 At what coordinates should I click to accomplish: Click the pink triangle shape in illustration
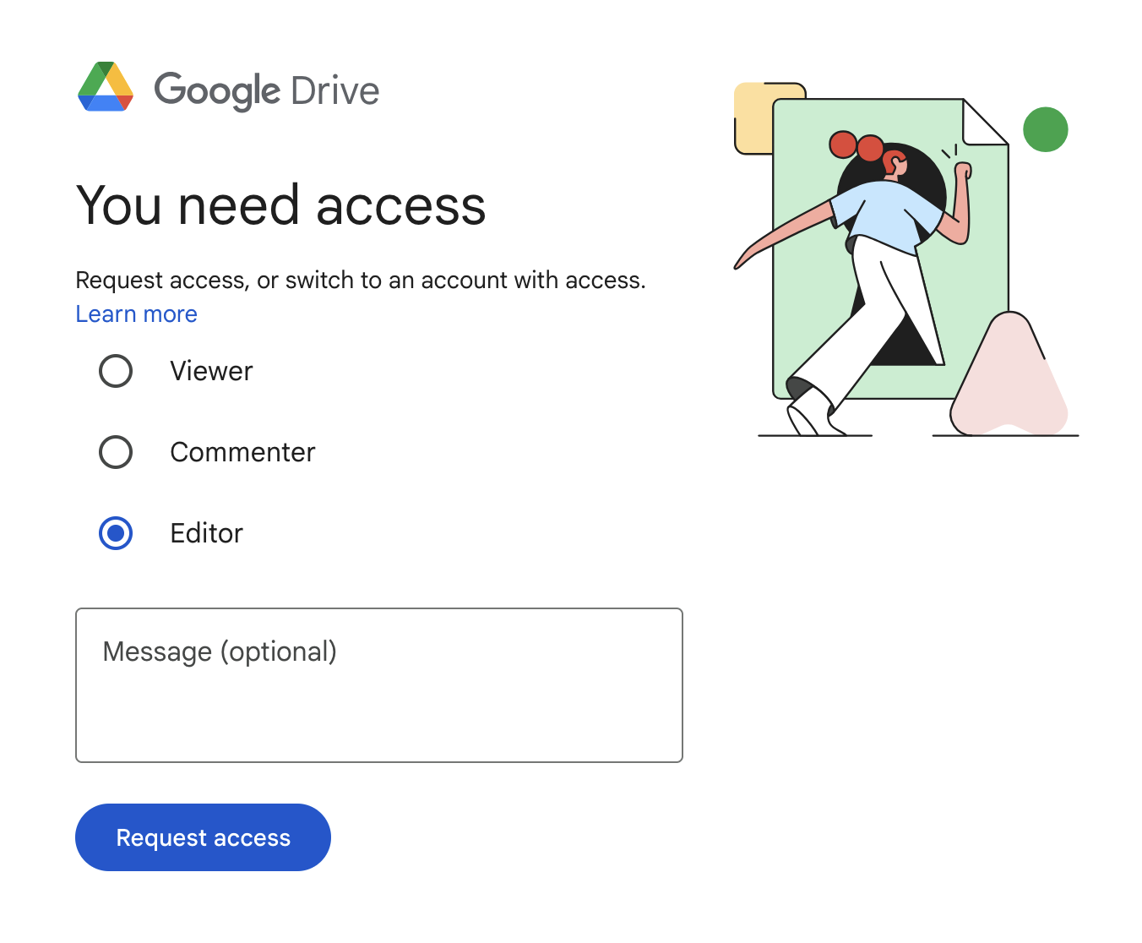tap(1009, 376)
